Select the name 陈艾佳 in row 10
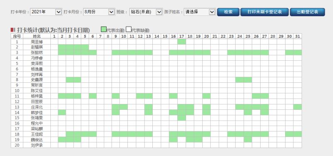333x156 pixels. point(37,91)
